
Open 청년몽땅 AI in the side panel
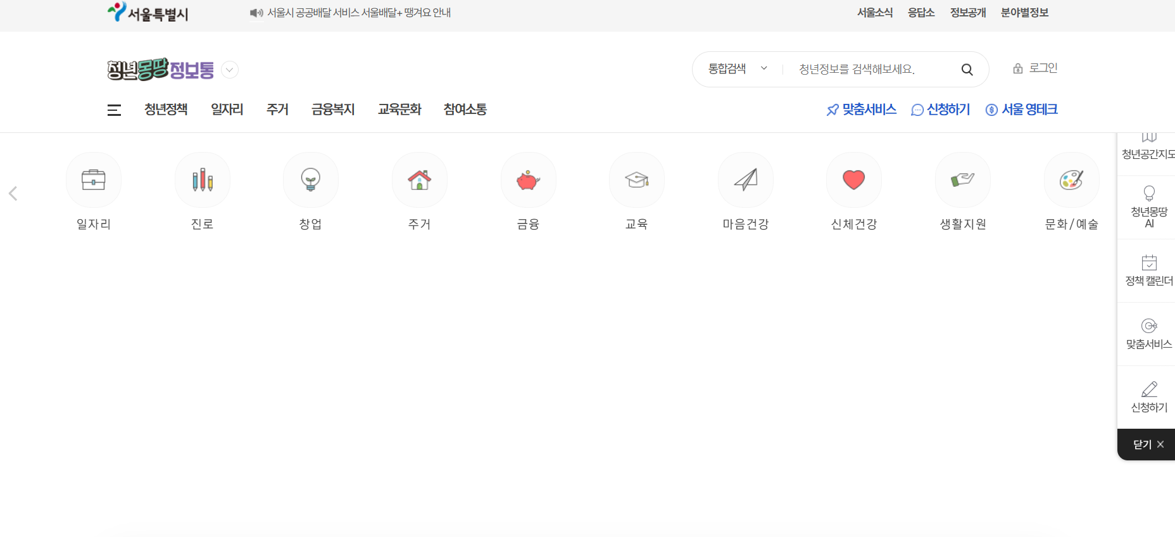point(1147,208)
